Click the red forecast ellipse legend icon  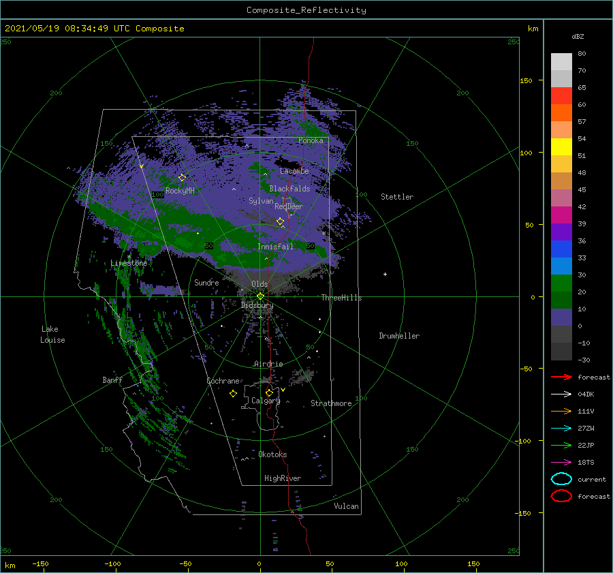click(x=561, y=496)
